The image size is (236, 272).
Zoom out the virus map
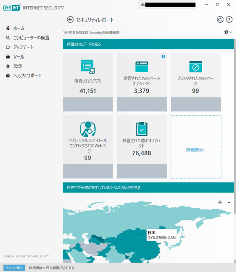click(229, 202)
